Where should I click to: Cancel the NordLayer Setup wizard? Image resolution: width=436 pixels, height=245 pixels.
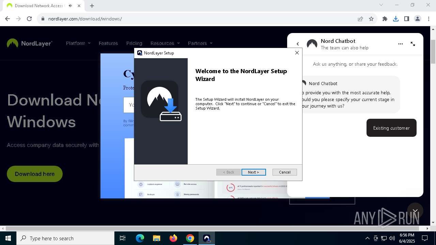pyautogui.click(x=284, y=172)
